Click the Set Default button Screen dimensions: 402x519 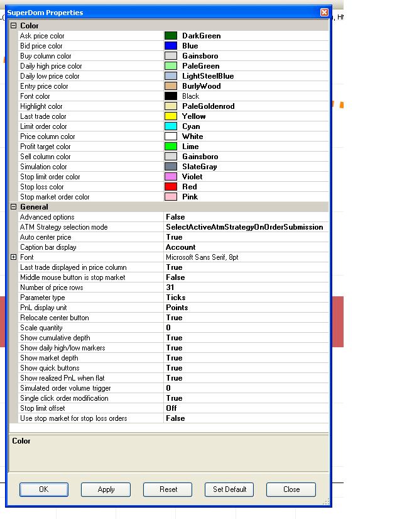point(229,489)
